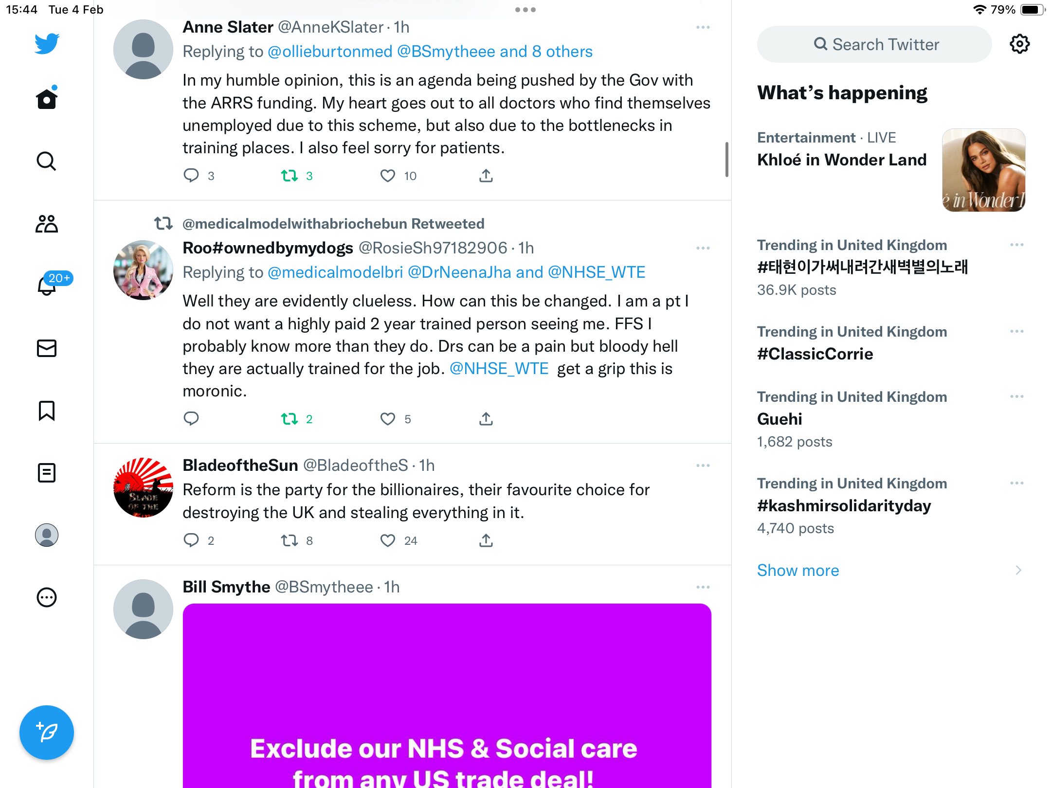The width and height of the screenshot is (1051, 788).
Task: Focus the Search Twitter field
Action: click(874, 44)
